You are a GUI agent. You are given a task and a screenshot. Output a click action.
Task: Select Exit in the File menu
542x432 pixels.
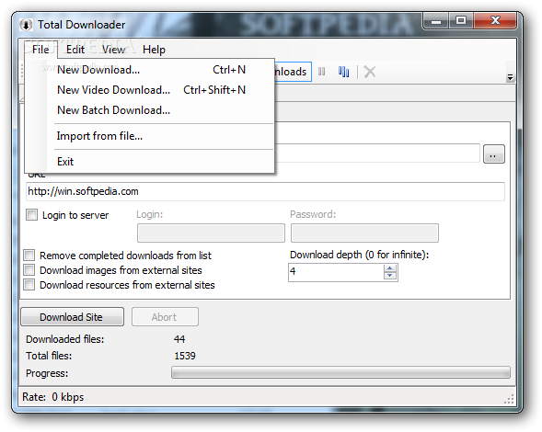point(151,161)
